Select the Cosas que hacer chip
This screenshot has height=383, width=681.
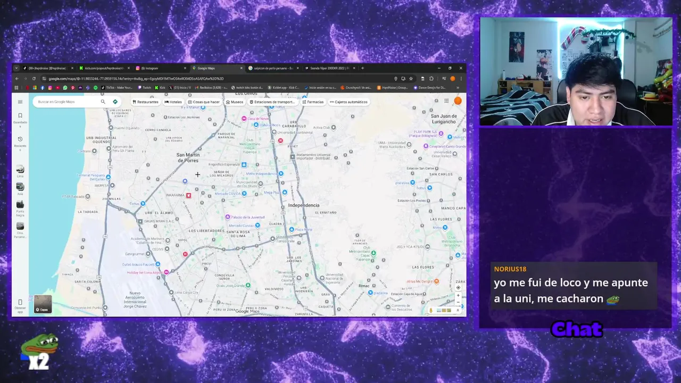[x=204, y=102]
